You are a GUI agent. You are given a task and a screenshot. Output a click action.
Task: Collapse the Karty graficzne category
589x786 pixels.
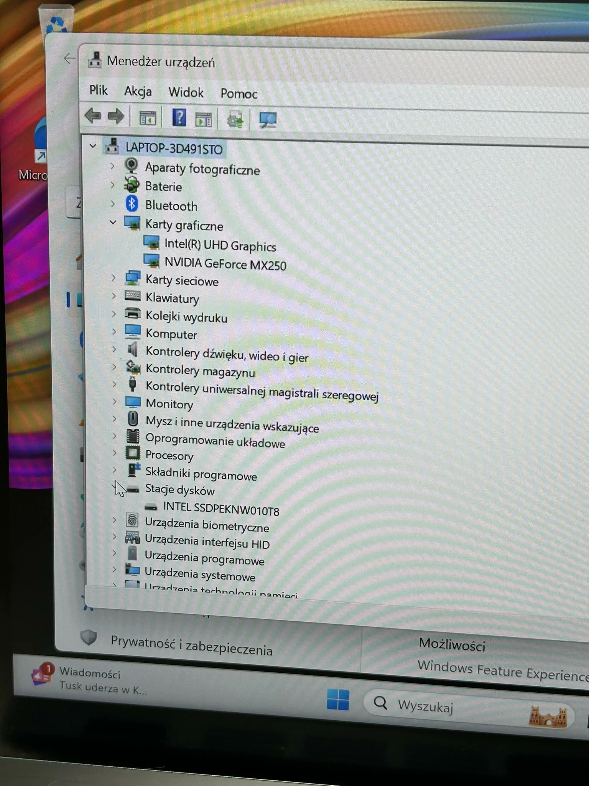(x=113, y=222)
